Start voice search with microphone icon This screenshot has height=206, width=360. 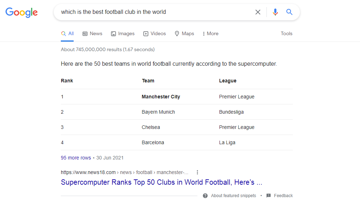[275, 12]
